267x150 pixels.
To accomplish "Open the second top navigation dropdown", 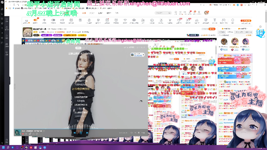I will point(92,13).
